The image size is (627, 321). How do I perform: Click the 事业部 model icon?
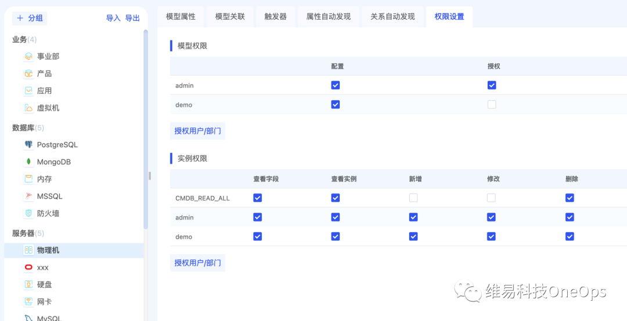click(x=28, y=56)
